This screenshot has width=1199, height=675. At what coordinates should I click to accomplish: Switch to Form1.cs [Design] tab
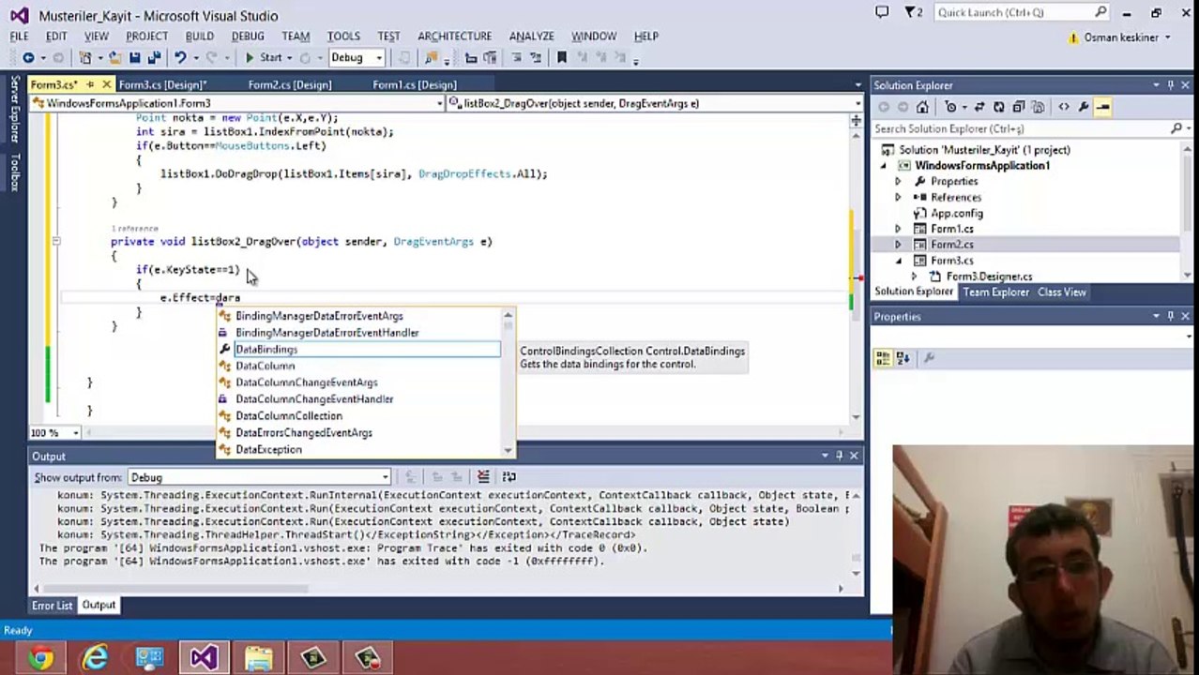[415, 85]
